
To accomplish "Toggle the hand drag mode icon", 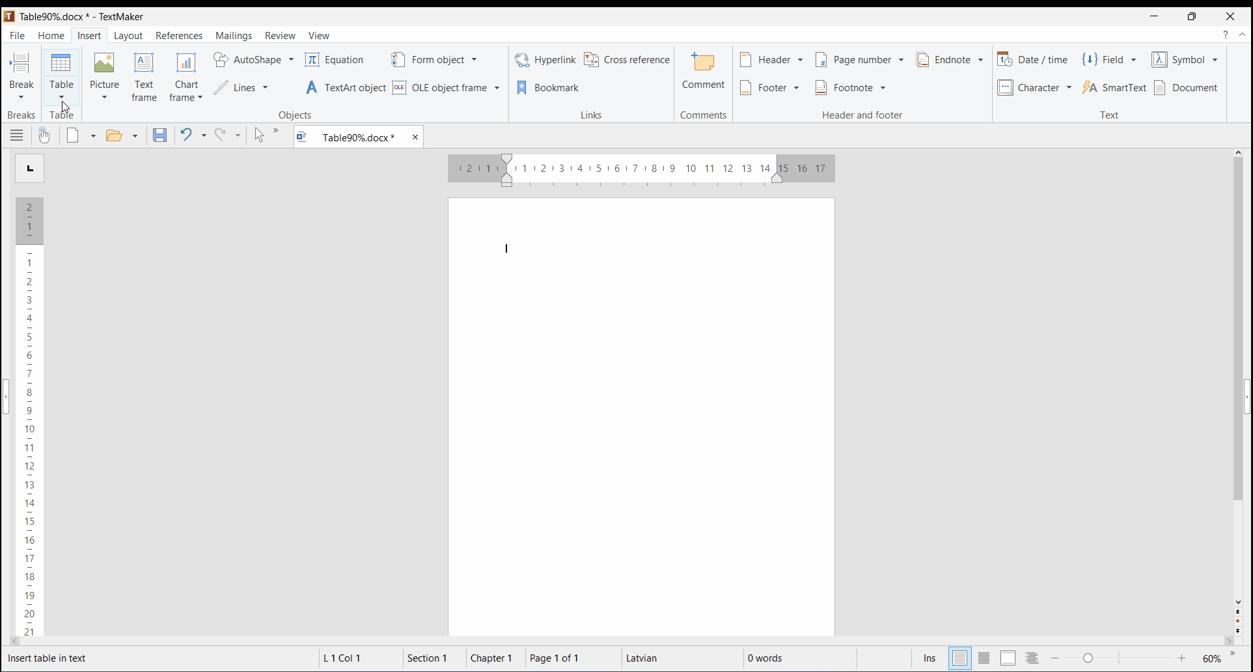I will click(x=44, y=135).
